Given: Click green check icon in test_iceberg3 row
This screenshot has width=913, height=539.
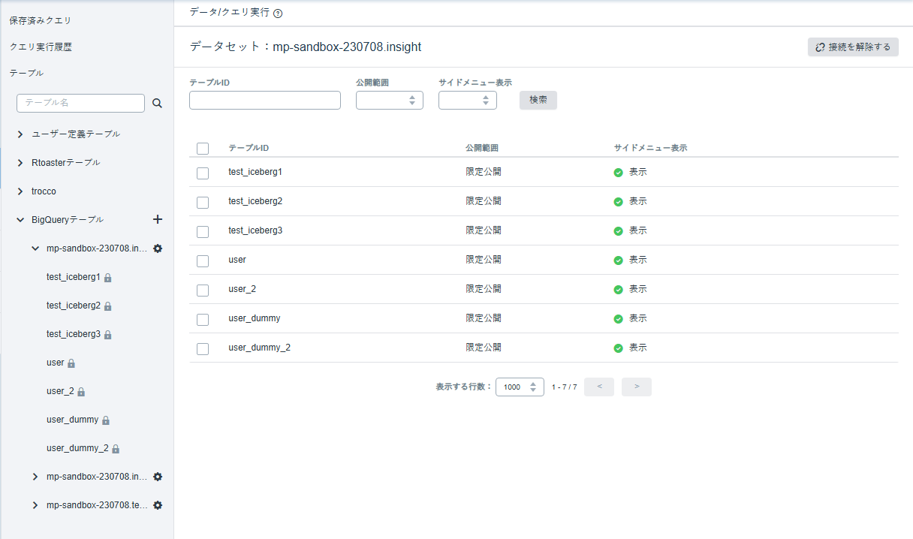Looking at the screenshot, I should pyautogui.click(x=619, y=231).
